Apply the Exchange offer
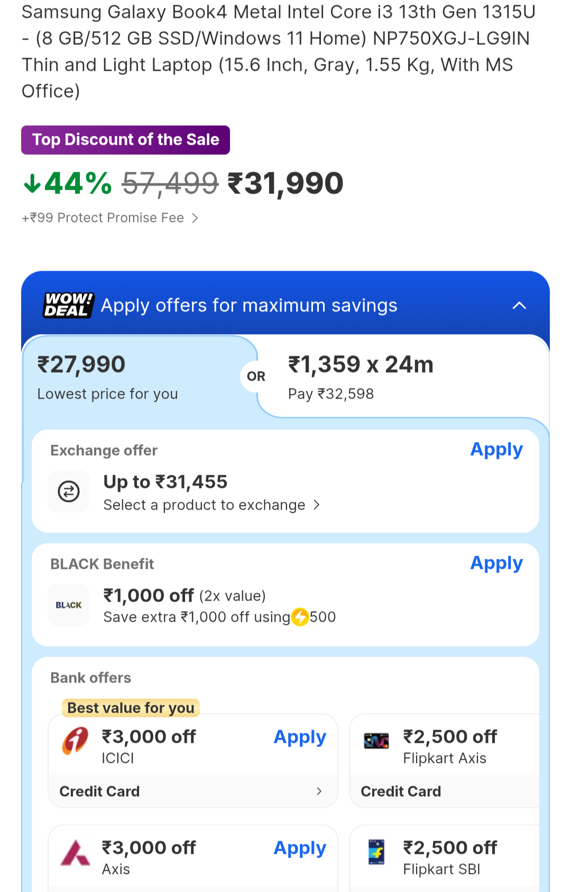The image size is (571, 892). pyautogui.click(x=496, y=449)
